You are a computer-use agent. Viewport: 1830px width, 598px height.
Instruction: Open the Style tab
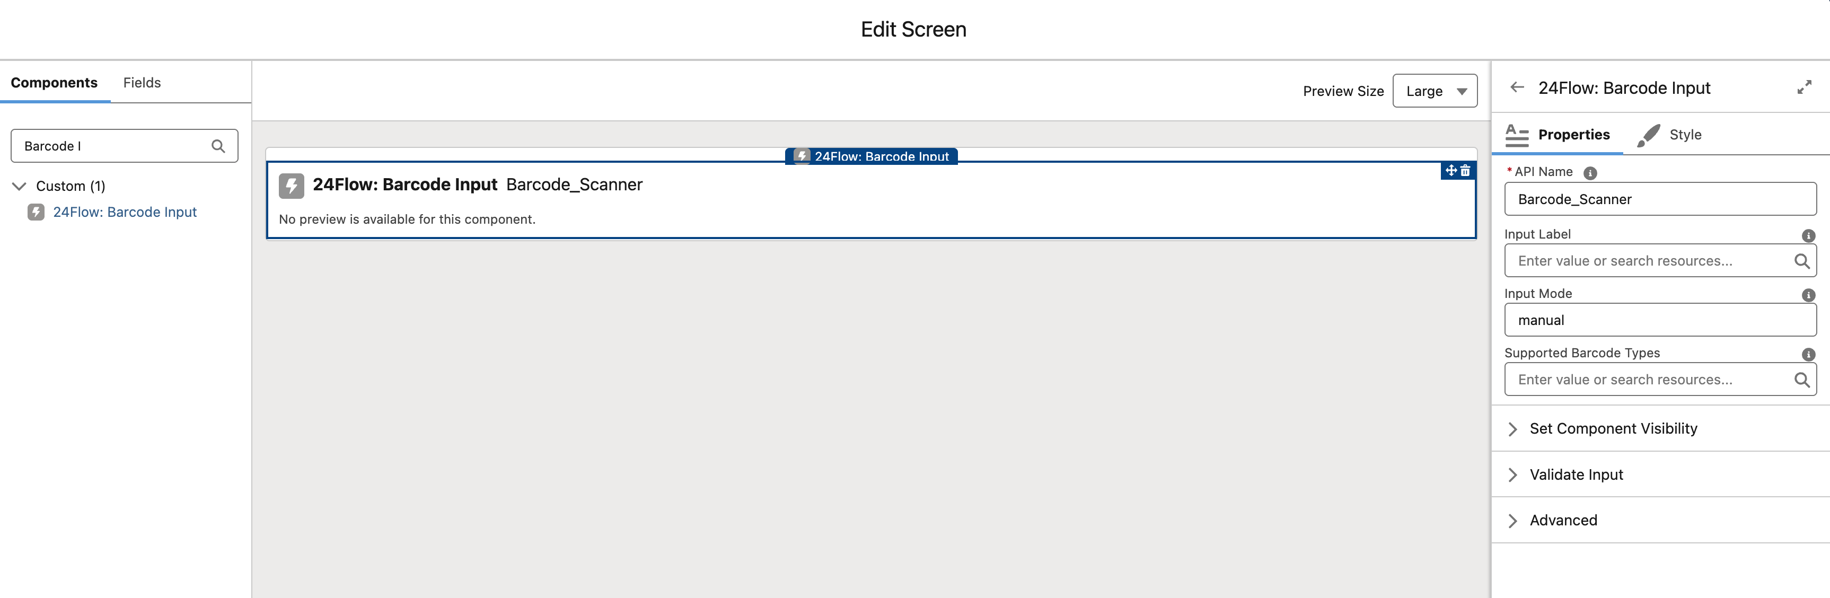[x=1669, y=134]
